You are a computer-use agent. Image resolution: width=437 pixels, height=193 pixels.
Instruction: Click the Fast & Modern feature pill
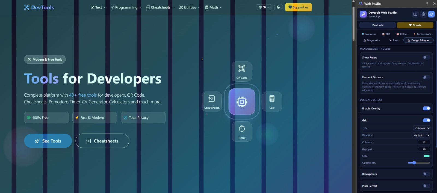(x=95, y=118)
